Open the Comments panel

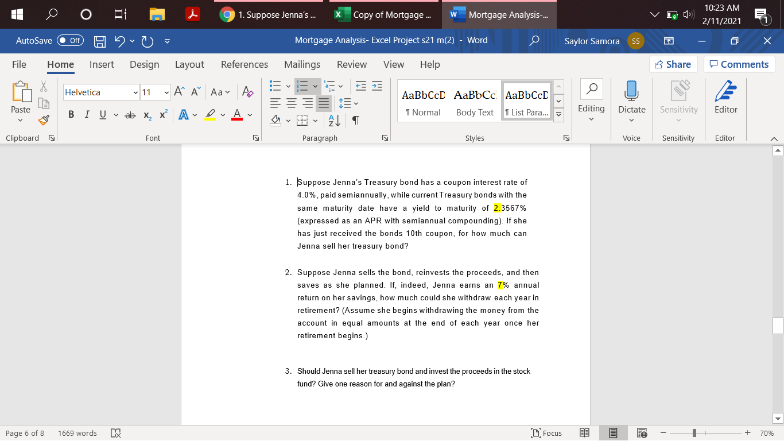739,64
